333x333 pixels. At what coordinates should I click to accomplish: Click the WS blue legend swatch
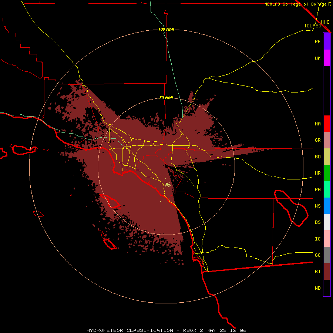327,206
